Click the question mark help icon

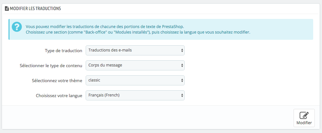[x=16, y=27]
